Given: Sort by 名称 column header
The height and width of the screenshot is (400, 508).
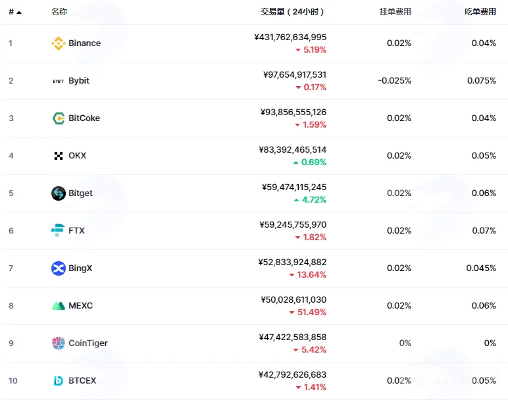Looking at the screenshot, I should pos(59,12).
